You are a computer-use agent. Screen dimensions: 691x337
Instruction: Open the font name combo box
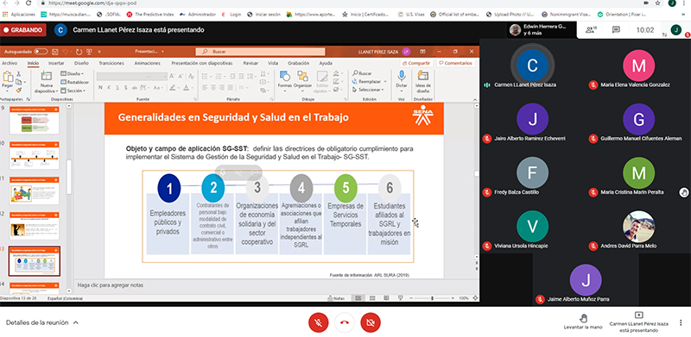pos(123,76)
